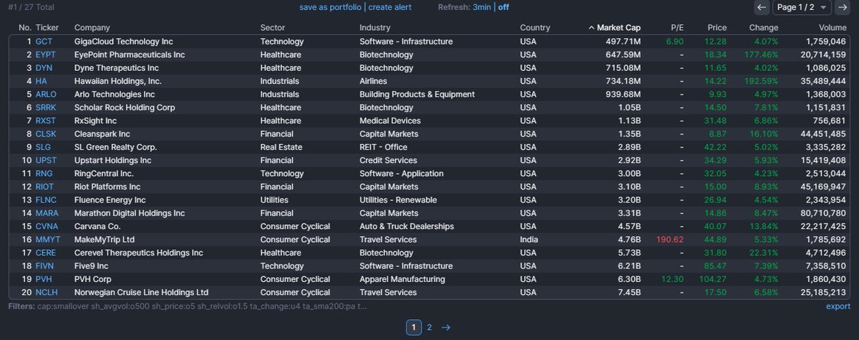Open ticker CERE
This screenshot has width=859, height=340.
click(46, 253)
